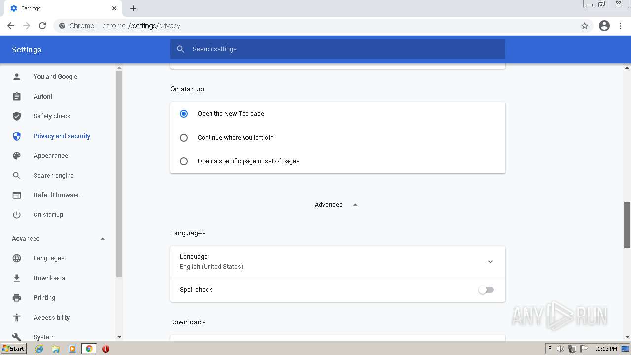Screen dimensions: 631x355
Task: Click the Languages globe icon
Action: click(17, 258)
